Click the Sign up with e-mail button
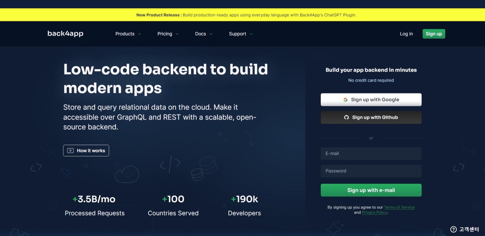The height and width of the screenshot is (236, 485). (x=371, y=190)
